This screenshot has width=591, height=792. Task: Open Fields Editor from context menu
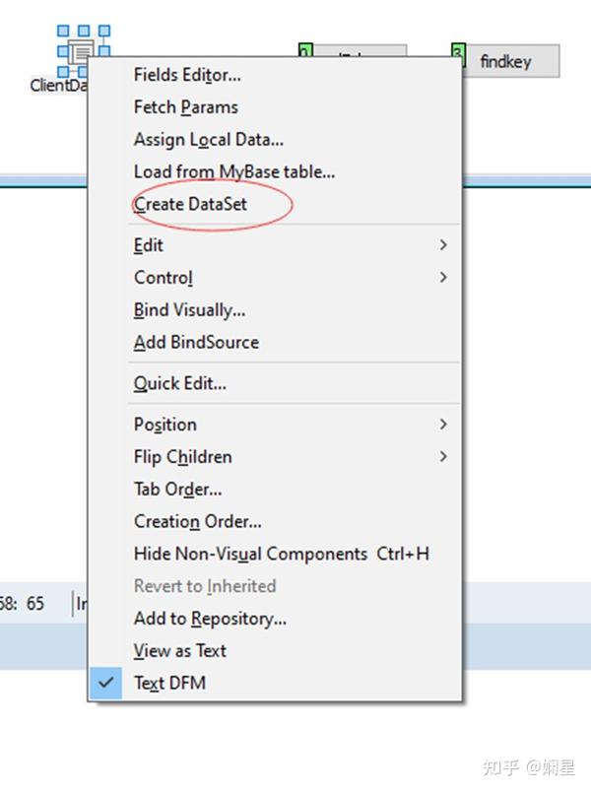click(x=187, y=75)
